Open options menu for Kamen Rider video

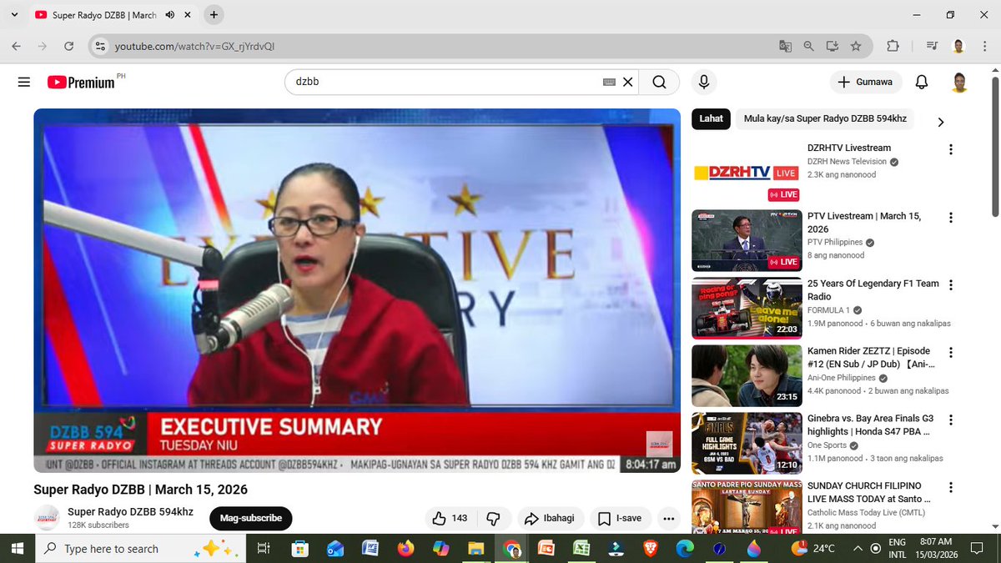[950, 353]
